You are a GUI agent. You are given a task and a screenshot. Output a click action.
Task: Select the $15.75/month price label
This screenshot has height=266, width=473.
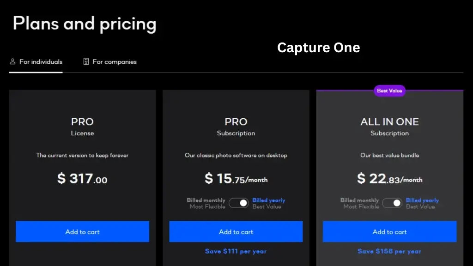(236, 179)
